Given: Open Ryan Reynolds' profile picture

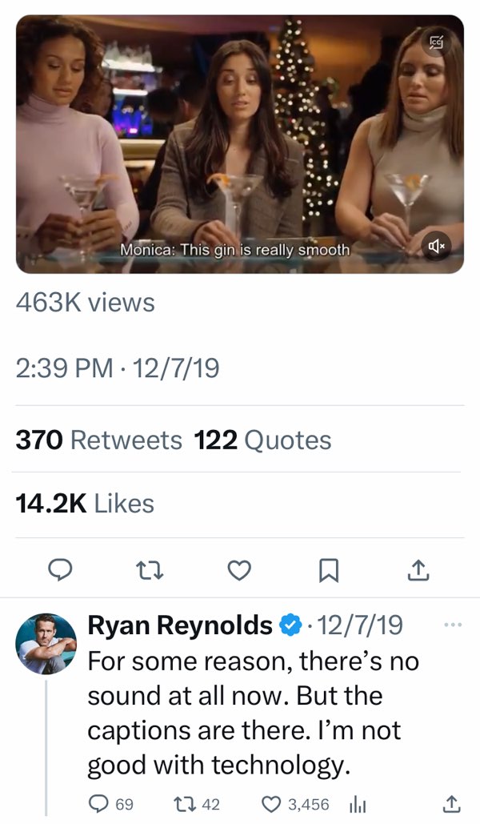Looking at the screenshot, I should [48, 633].
